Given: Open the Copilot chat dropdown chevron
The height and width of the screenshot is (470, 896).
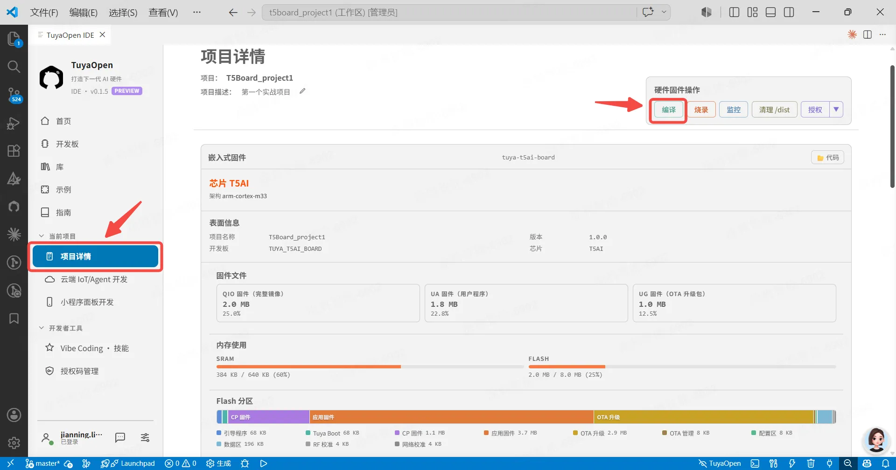Looking at the screenshot, I should (x=664, y=12).
